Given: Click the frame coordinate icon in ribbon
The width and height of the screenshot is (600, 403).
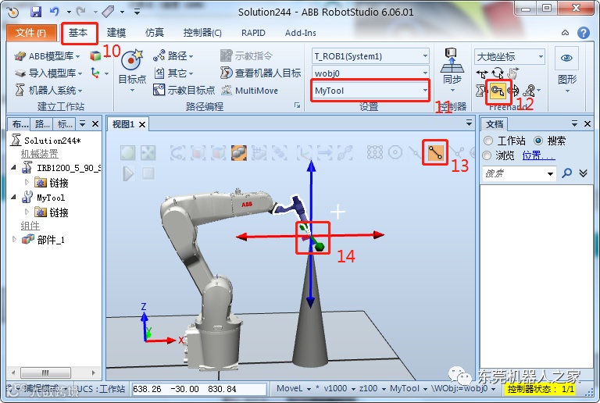Looking at the screenshot, I should [x=95, y=73].
